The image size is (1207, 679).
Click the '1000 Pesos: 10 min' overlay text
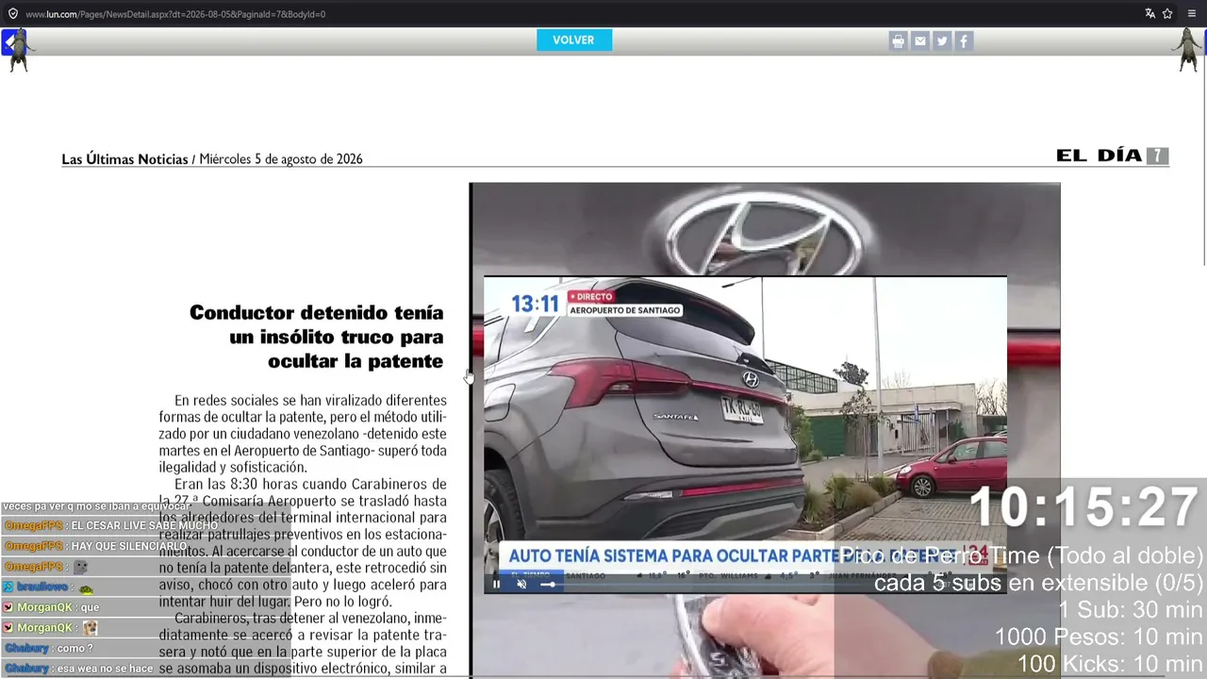click(x=1099, y=638)
